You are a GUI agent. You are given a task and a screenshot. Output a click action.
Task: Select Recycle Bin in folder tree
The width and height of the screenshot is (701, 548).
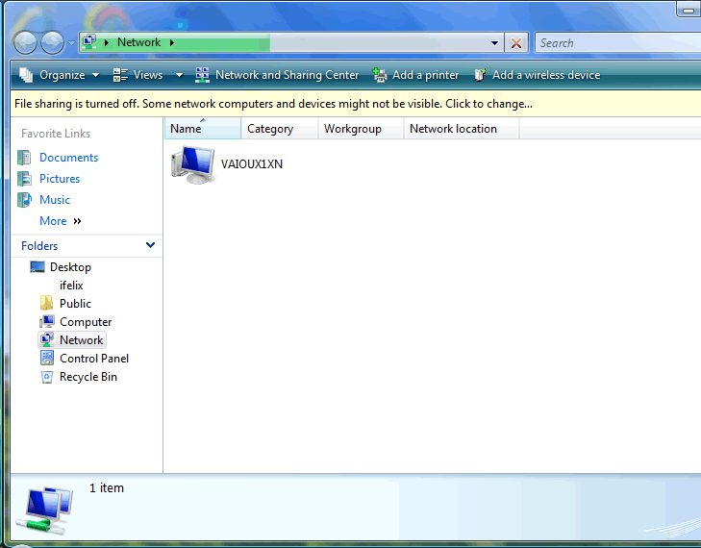[88, 377]
